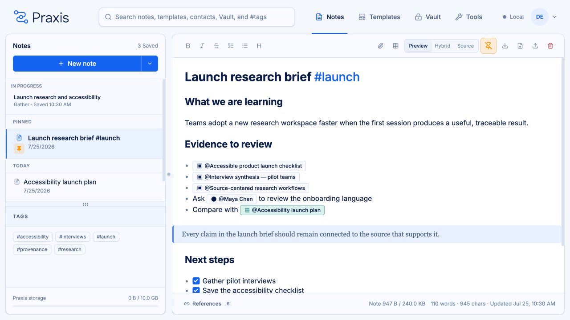Screen dimensions: 570x320
Task: Click the file export icon
Action: (x=520, y=46)
